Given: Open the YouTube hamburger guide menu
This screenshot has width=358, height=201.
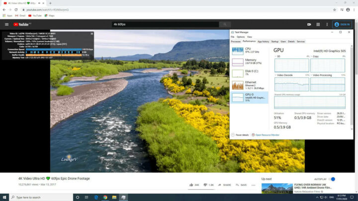Looking at the screenshot, I should tap(6, 24).
